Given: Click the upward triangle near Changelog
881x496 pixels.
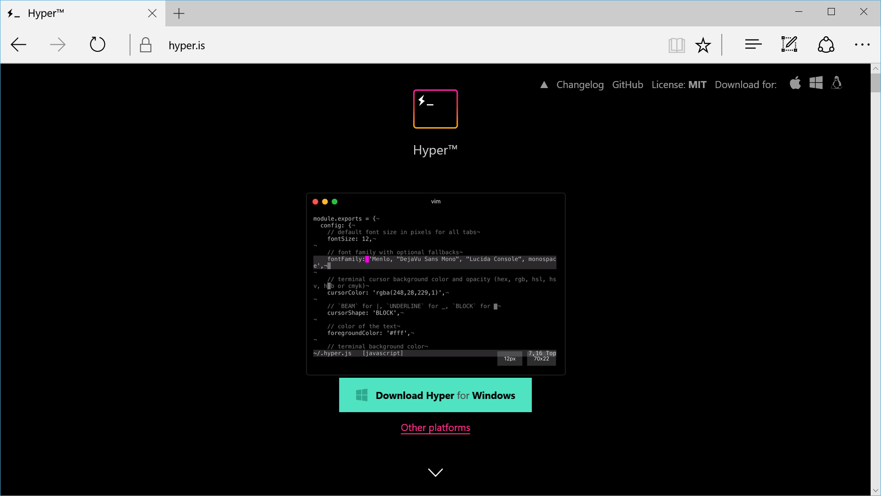Looking at the screenshot, I should [x=544, y=84].
